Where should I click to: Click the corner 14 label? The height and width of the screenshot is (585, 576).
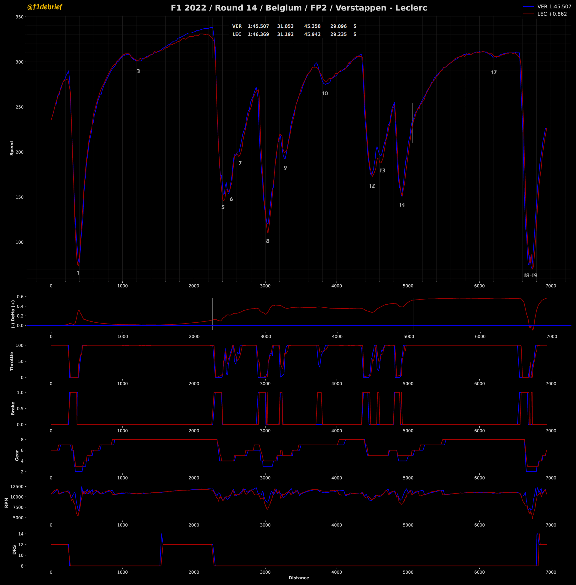click(x=402, y=205)
